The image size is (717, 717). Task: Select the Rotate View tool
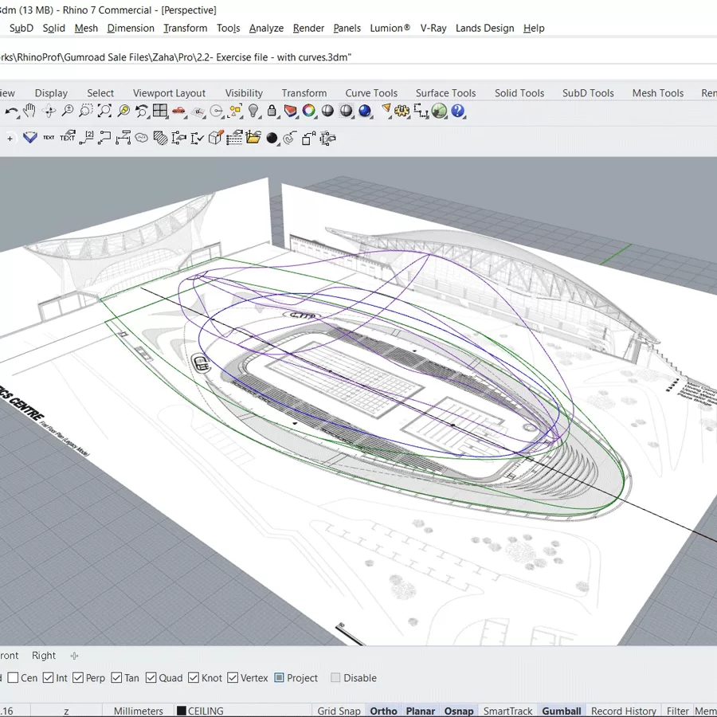[49, 111]
